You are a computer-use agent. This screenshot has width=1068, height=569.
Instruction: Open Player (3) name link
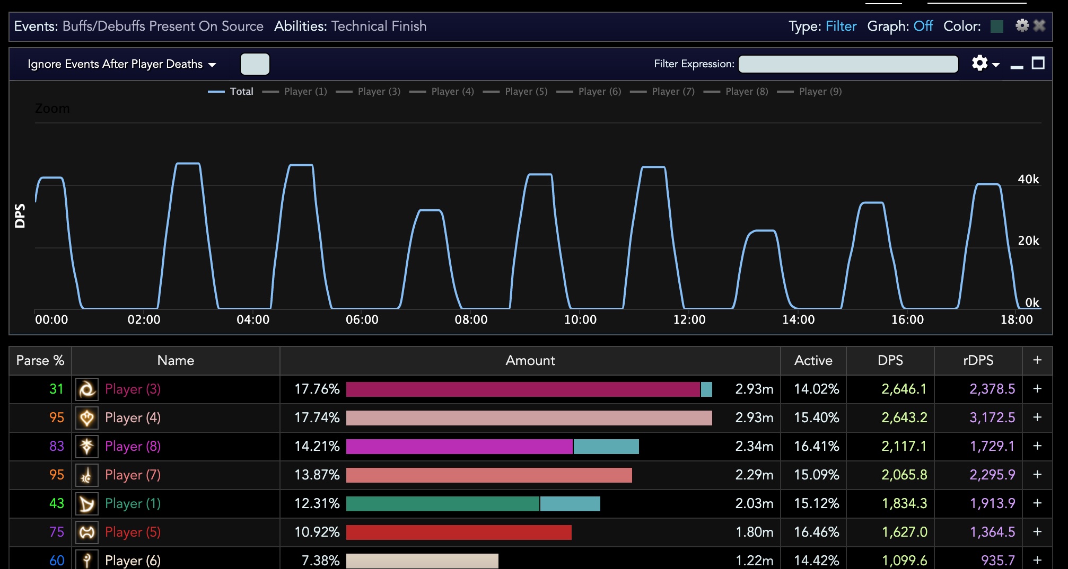tap(133, 389)
